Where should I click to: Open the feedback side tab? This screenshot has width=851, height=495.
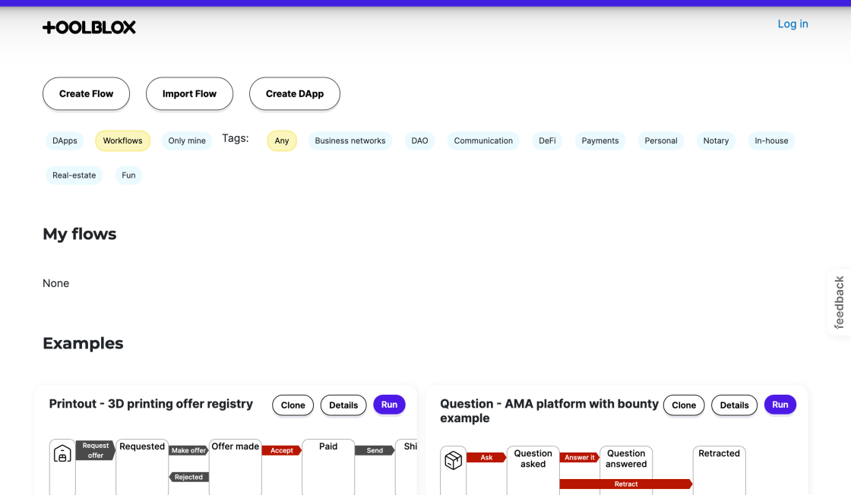(839, 301)
